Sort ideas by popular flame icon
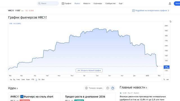Viewport: 180px width, 101px height. click(x=113, y=88)
